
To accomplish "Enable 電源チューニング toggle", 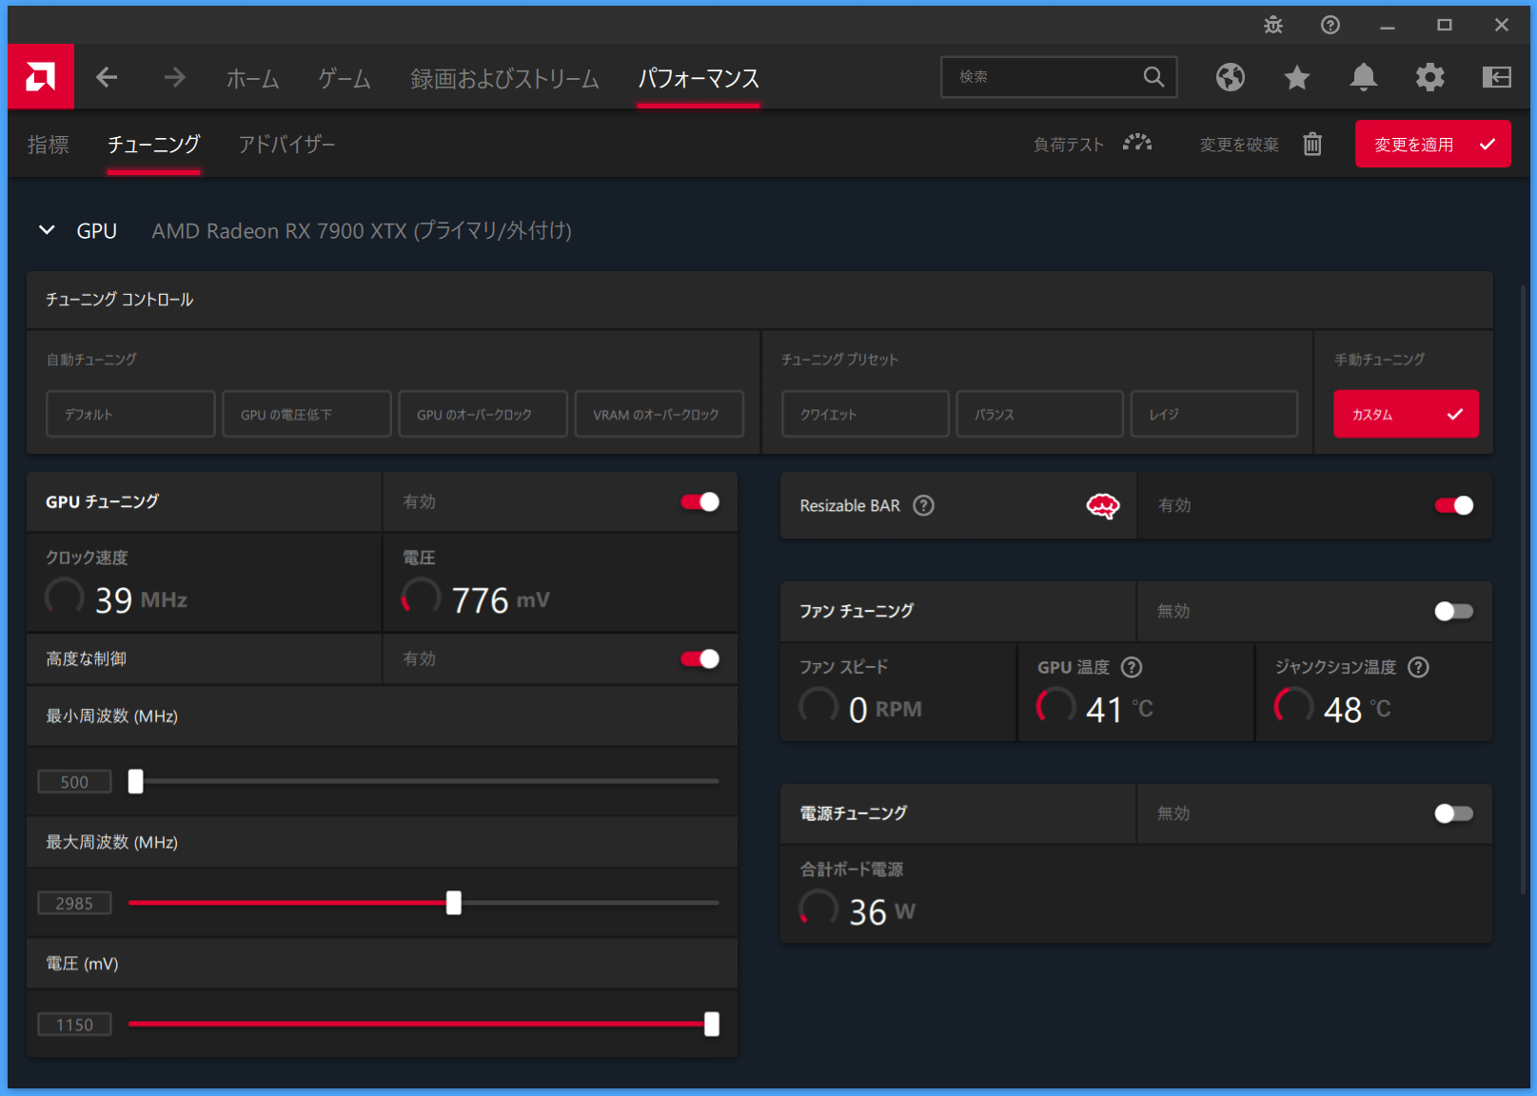I will (1454, 813).
